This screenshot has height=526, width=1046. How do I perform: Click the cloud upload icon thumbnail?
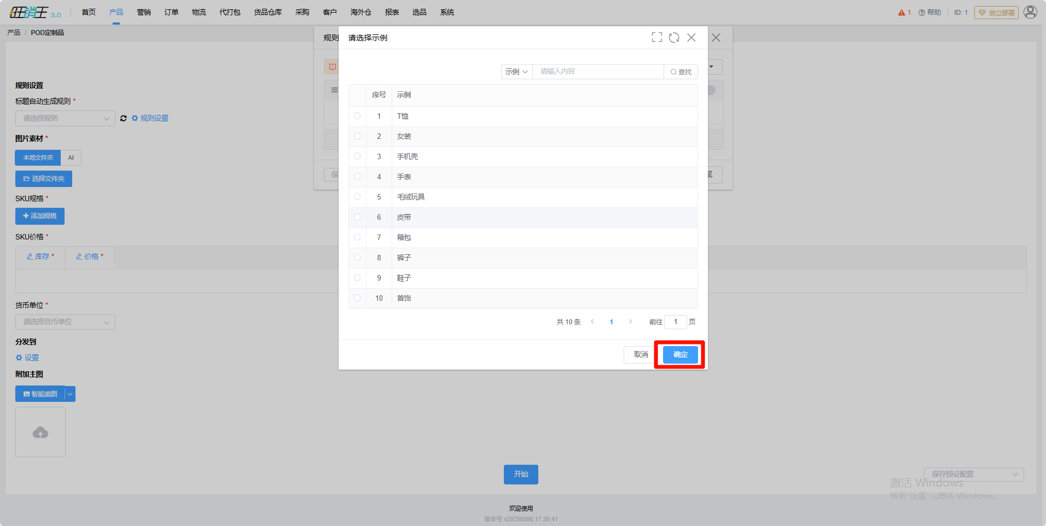point(40,432)
